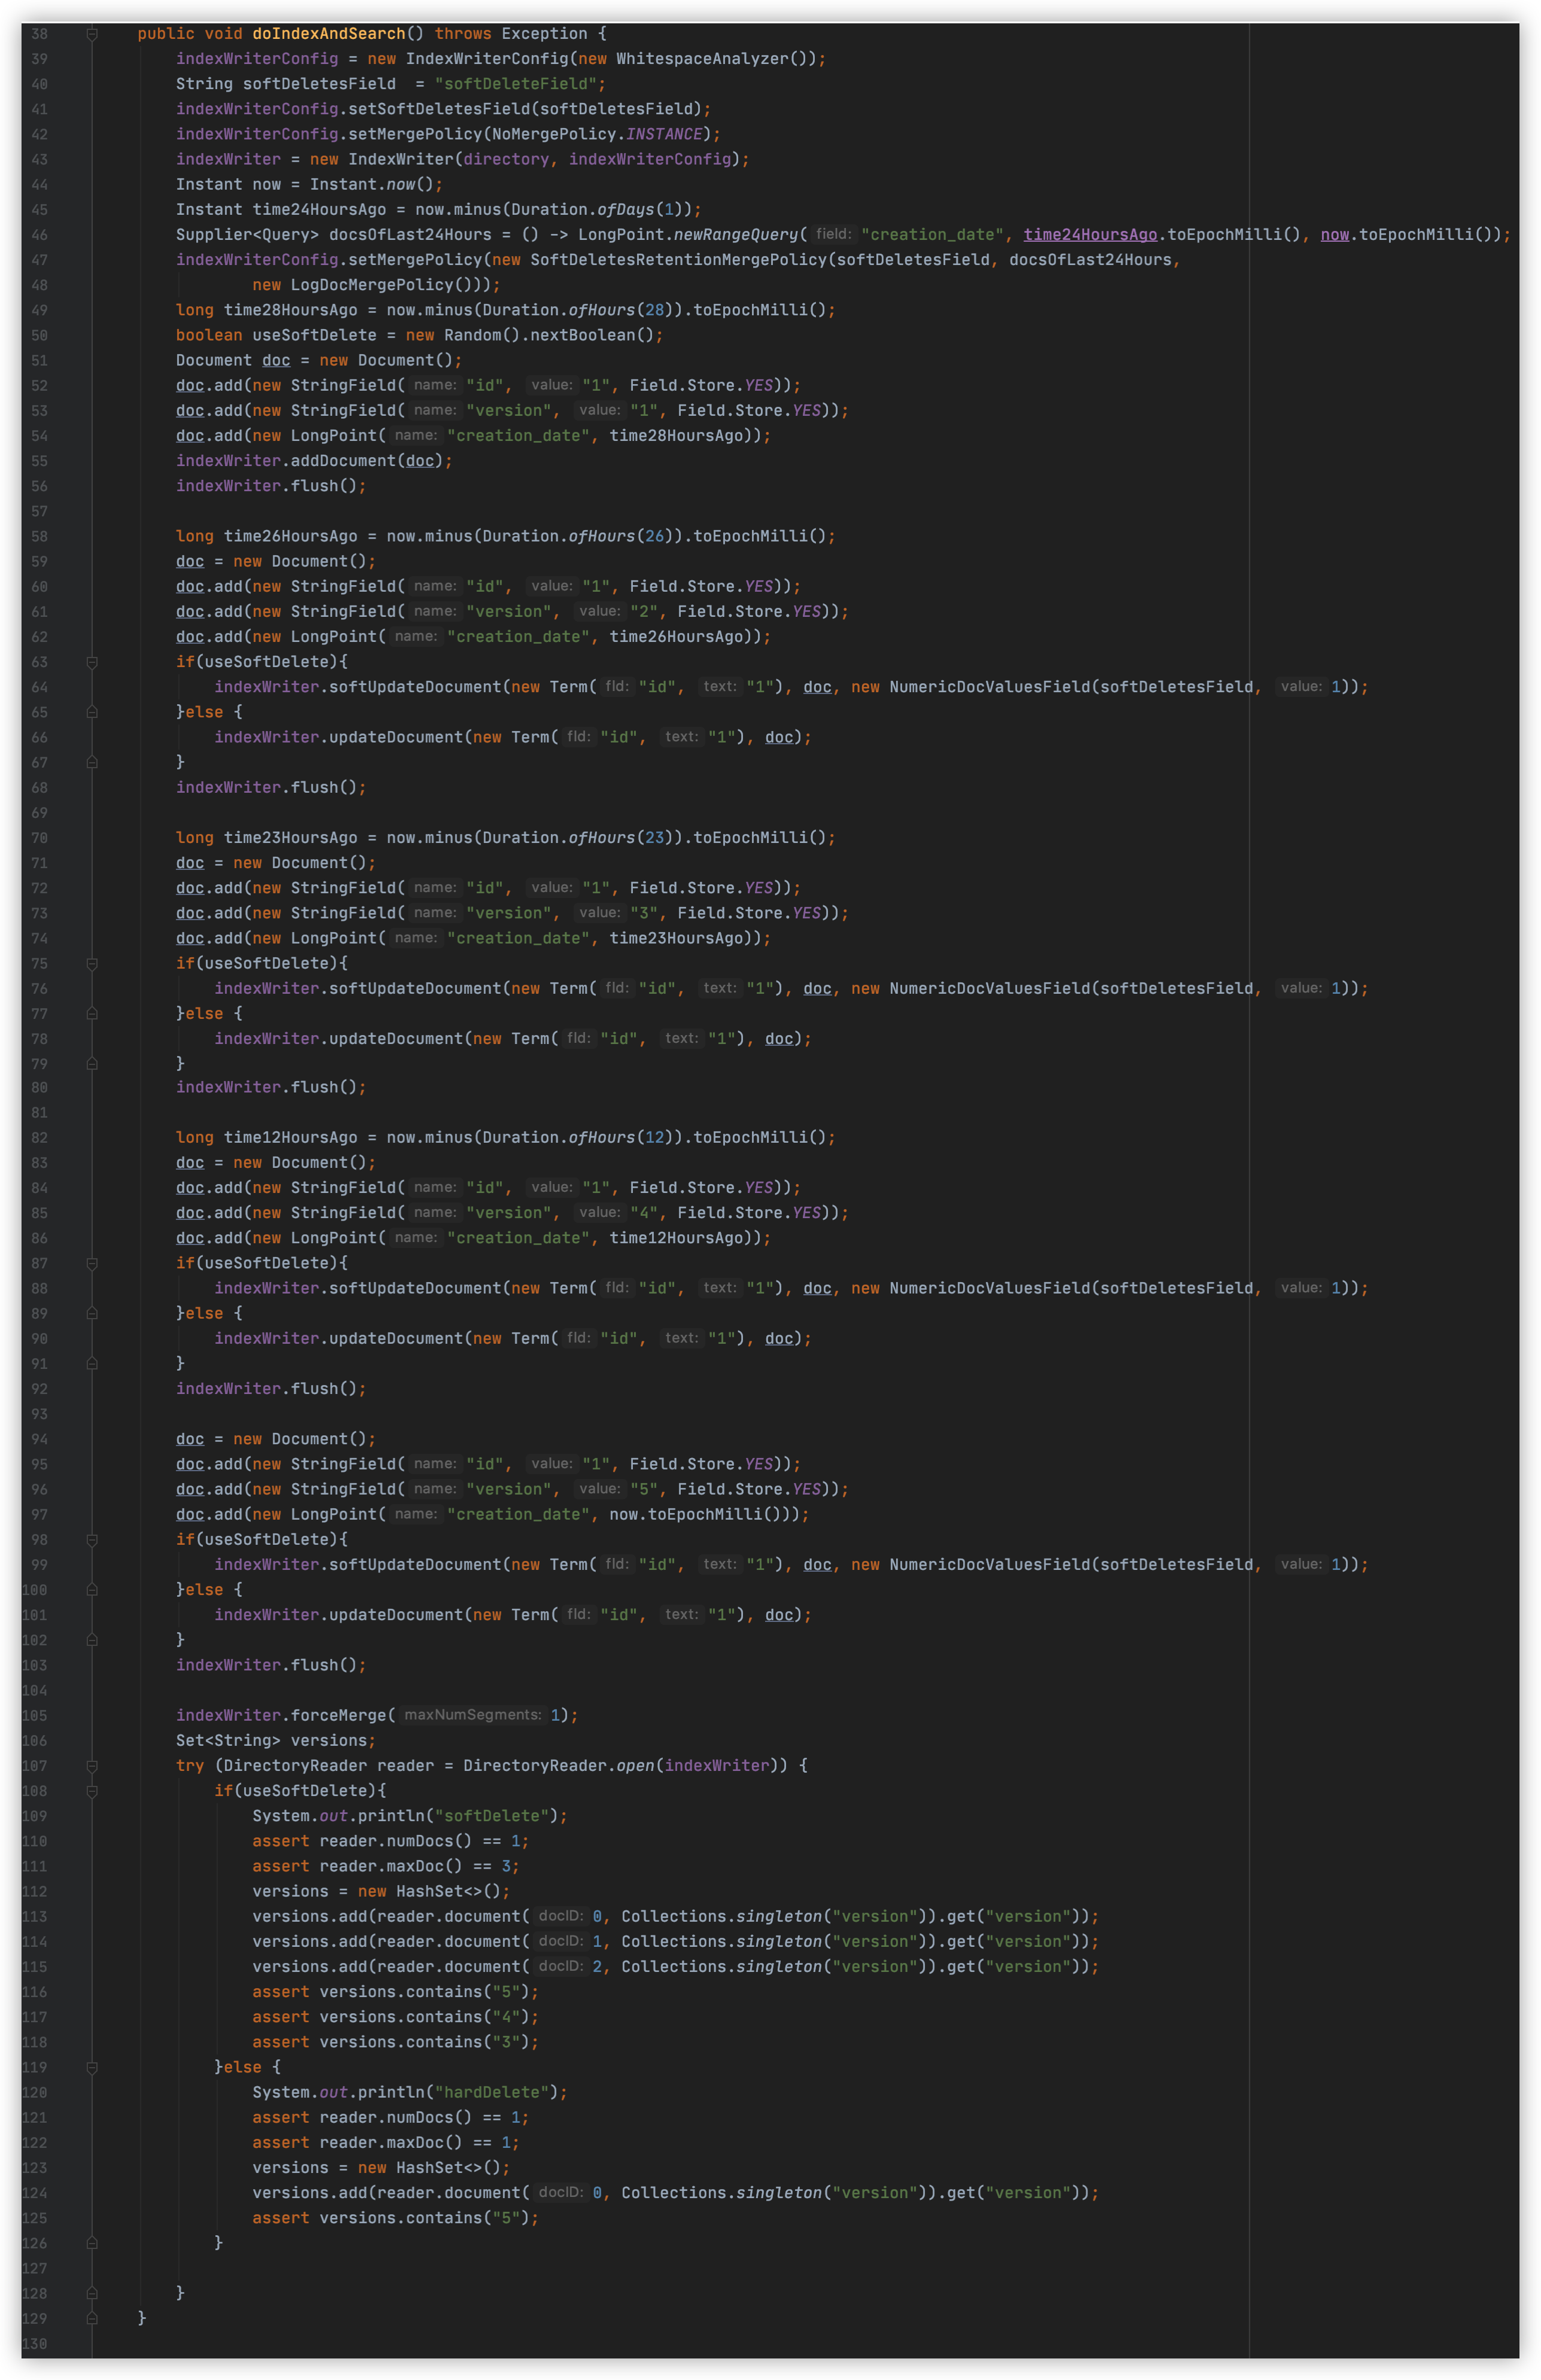Click the fold end marker on line 91
This screenshot has width=1541, height=2380.
tap(92, 1363)
